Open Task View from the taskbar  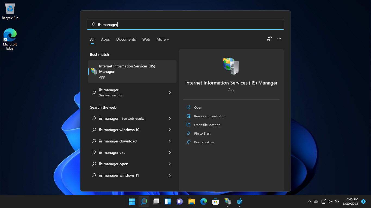click(x=156, y=201)
